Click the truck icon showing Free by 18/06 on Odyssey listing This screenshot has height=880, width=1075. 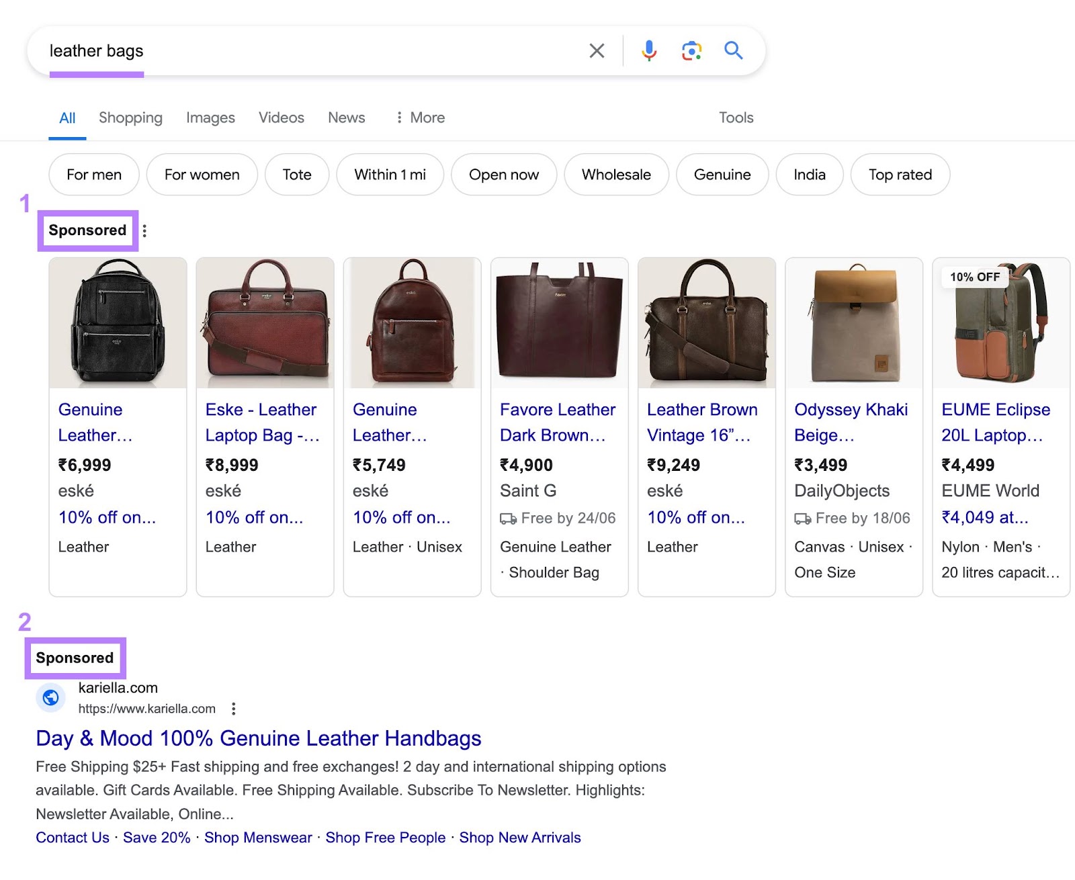[803, 518]
